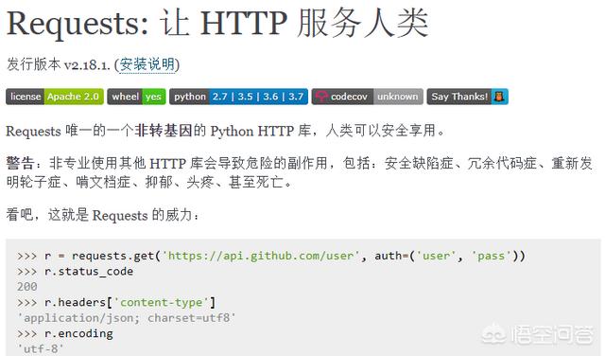Click the Requests page heading

point(217,24)
